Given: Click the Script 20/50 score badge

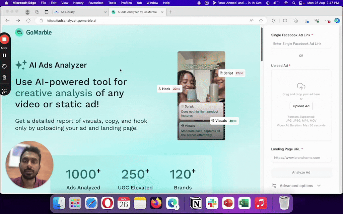Looking at the screenshot, I should tap(232, 73).
